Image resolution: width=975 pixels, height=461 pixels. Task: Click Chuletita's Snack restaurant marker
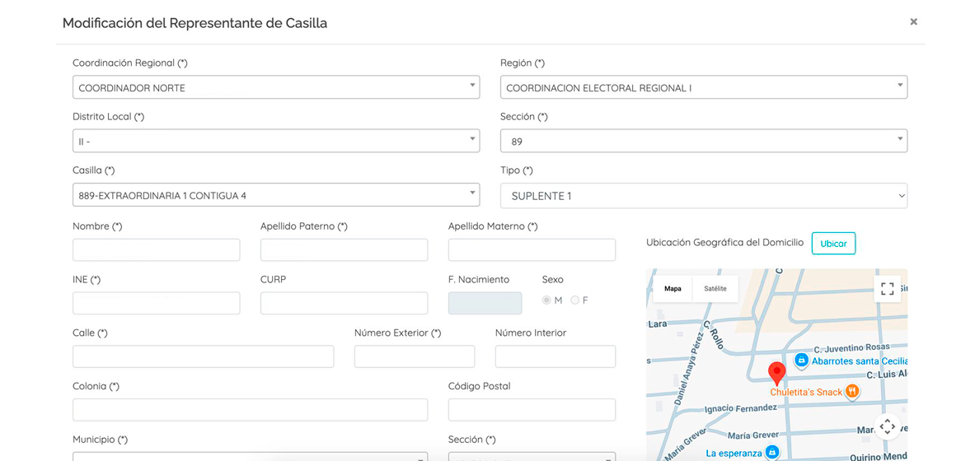(x=852, y=392)
